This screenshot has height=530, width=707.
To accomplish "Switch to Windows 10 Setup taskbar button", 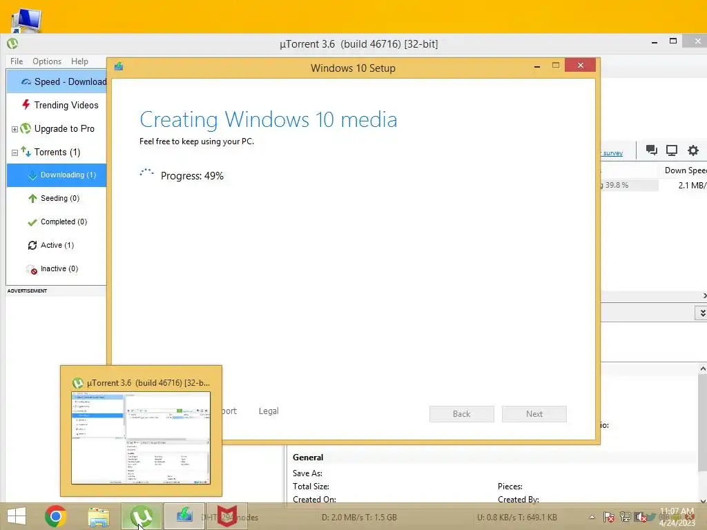I will (184, 516).
